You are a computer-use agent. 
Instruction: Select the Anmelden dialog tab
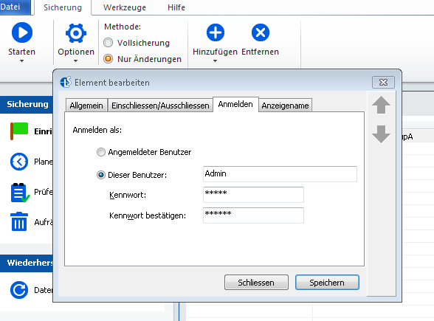[235, 104]
